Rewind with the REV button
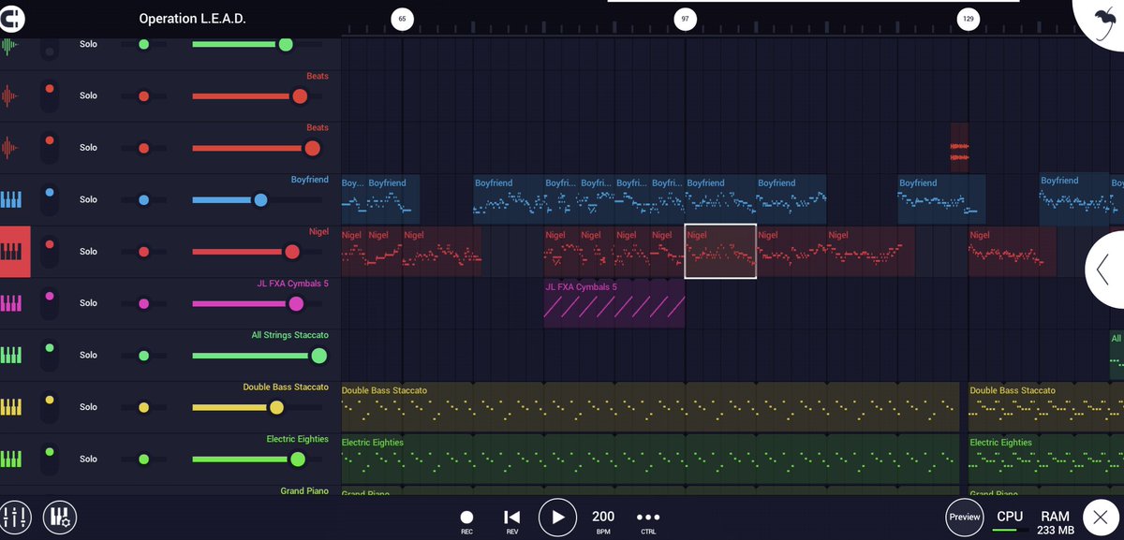 511,520
